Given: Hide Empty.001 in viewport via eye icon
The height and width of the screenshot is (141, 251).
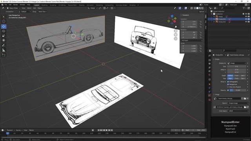Looking at the screenshot, I should [246, 19].
